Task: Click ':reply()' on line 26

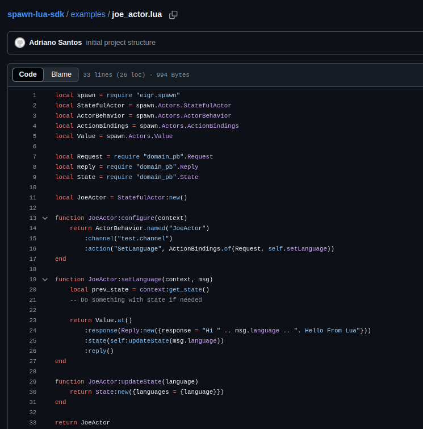Action: pos(99,351)
